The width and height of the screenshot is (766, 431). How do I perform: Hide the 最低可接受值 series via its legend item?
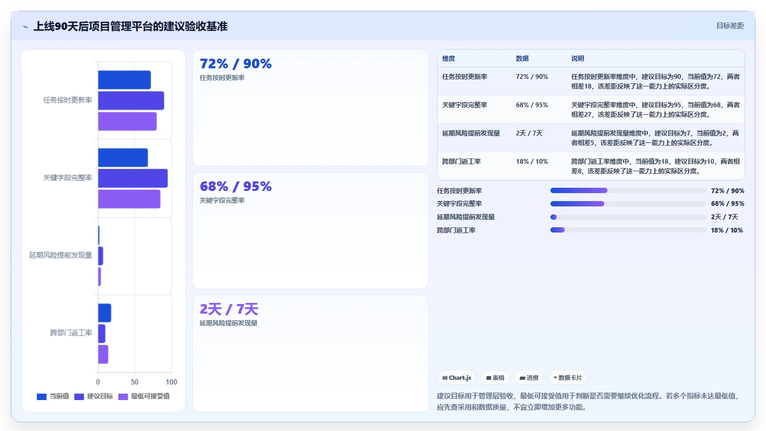[x=144, y=396]
